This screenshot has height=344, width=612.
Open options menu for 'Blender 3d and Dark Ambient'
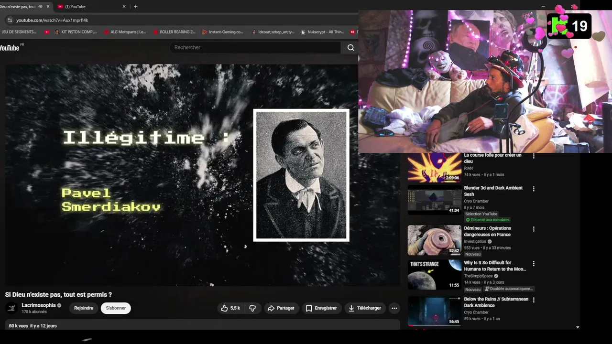pos(534,189)
